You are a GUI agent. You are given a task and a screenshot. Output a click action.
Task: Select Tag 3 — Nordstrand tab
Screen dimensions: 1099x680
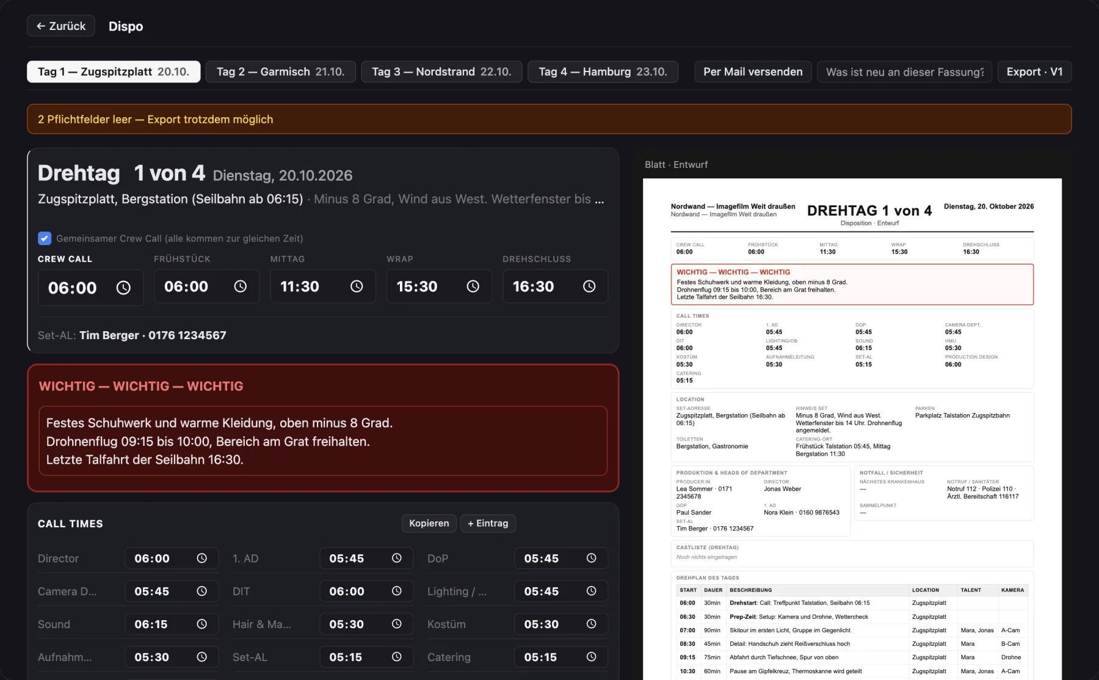pyautogui.click(x=441, y=72)
